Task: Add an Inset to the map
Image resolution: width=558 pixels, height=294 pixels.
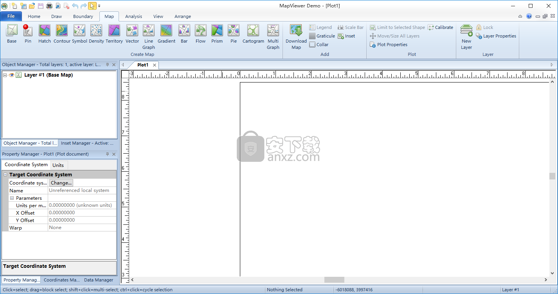Action: point(347,36)
